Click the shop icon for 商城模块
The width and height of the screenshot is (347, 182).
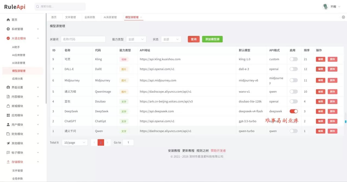click(x=8, y=106)
